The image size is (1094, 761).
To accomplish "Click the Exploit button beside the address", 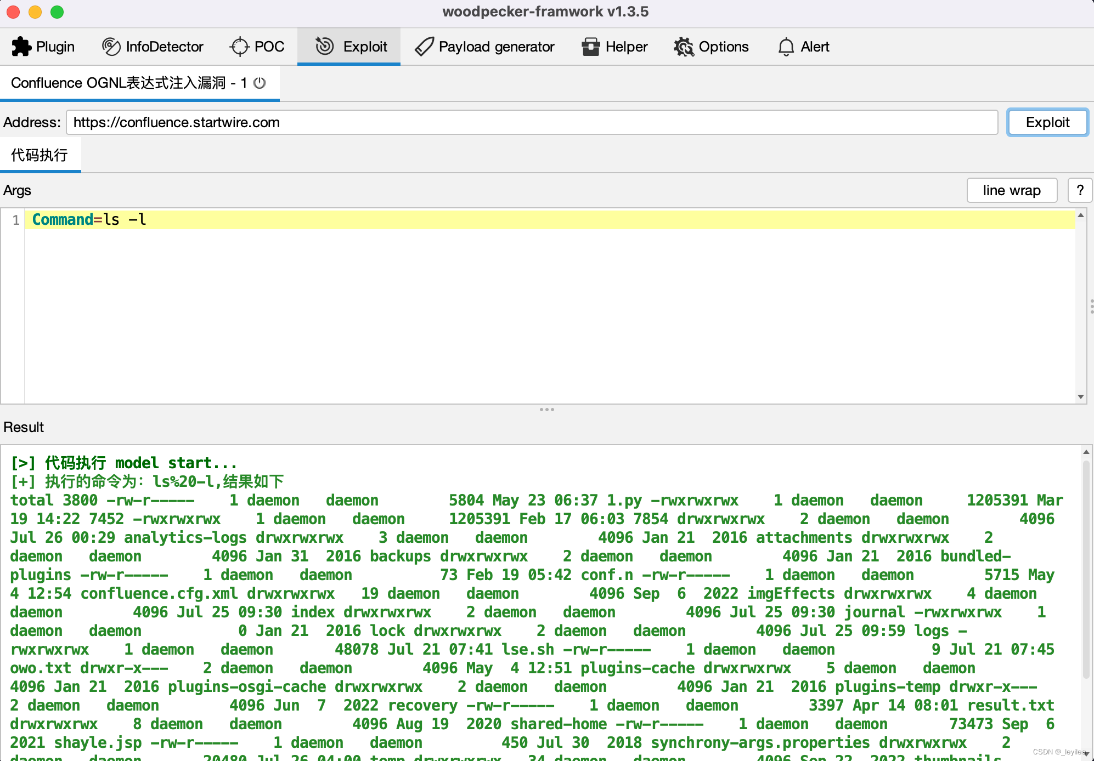I will pyautogui.click(x=1047, y=122).
